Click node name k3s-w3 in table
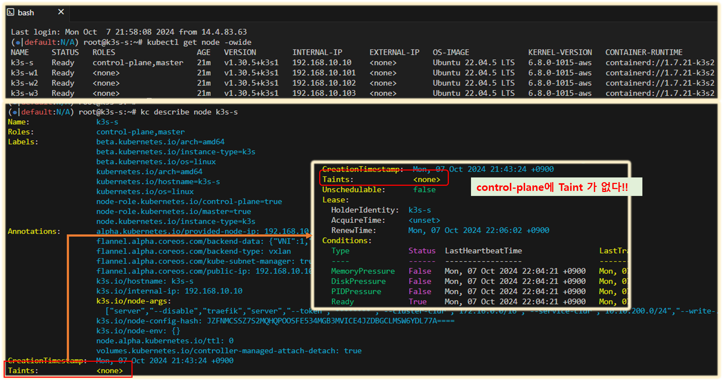723x381 pixels. [x=24, y=93]
